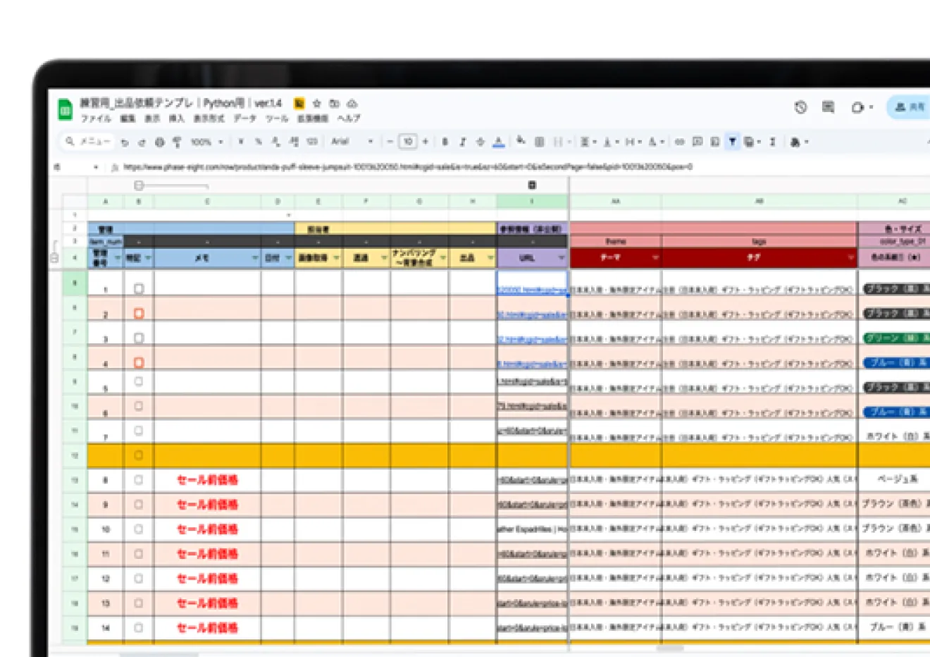Open filter dropdown on URL column header

[x=562, y=259]
